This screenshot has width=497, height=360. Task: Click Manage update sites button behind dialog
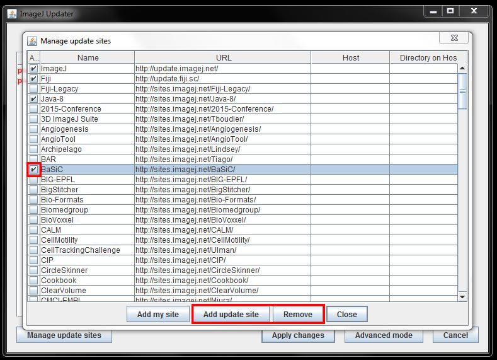point(64,336)
